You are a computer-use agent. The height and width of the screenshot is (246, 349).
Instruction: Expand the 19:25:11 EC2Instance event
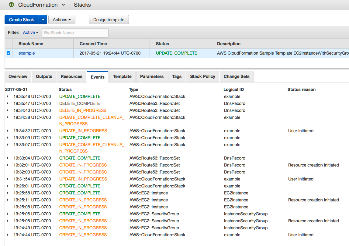click(x=8, y=200)
